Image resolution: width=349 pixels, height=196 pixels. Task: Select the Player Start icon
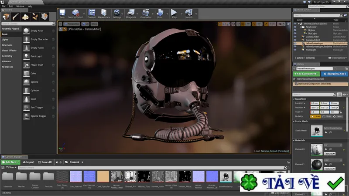[x=26, y=65]
